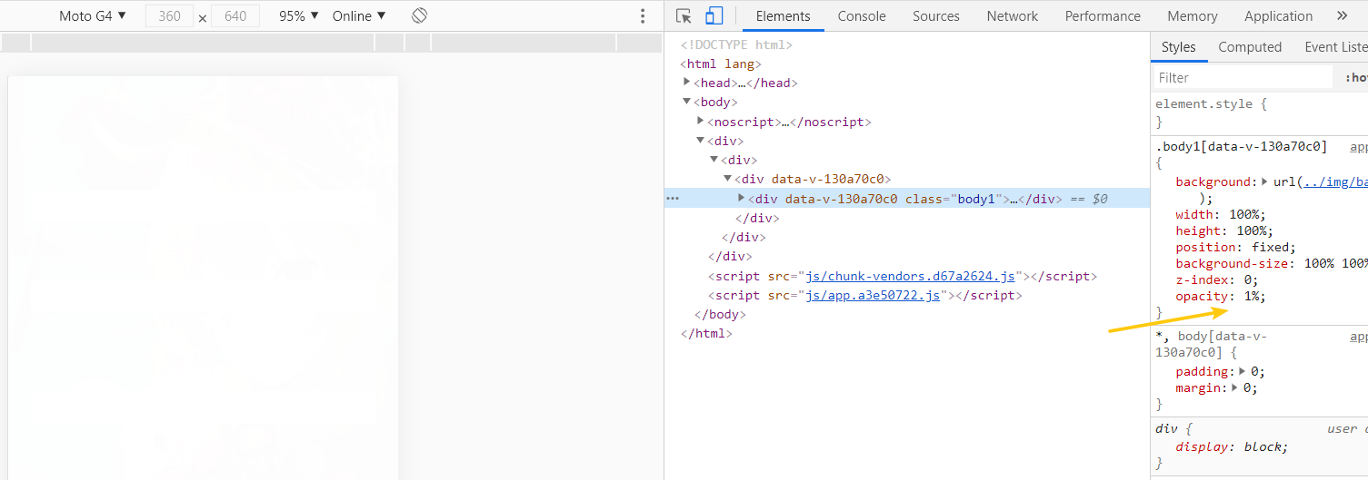Show more DevTools tabs chevron
The height and width of the screenshot is (480, 1368).
coord(1342,16)
